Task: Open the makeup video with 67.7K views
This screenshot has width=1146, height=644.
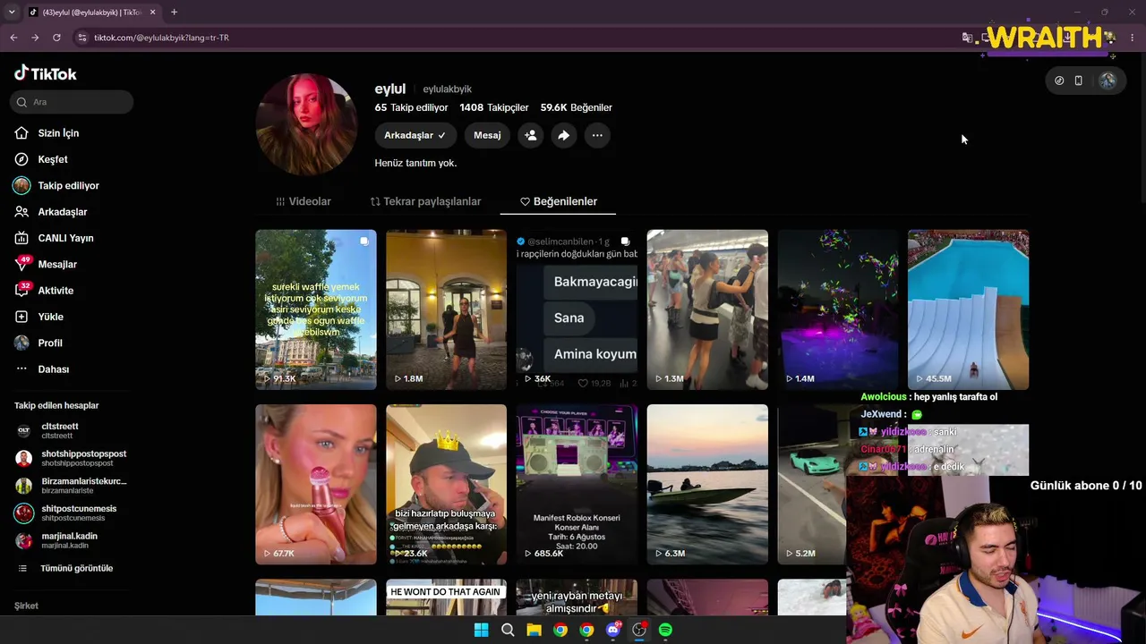Action: click(x=316, y=484)
